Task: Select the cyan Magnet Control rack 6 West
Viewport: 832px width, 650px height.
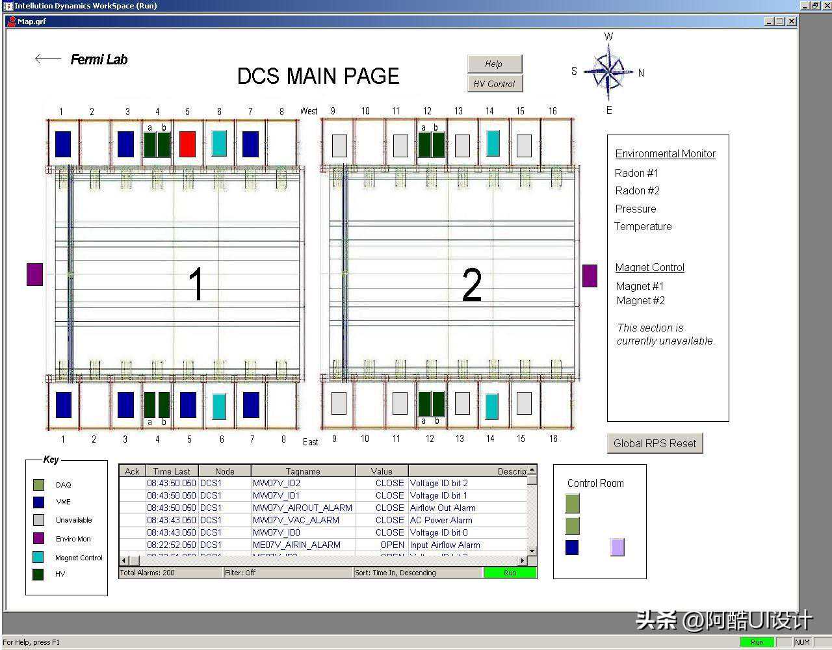Action: pos(219,144)
